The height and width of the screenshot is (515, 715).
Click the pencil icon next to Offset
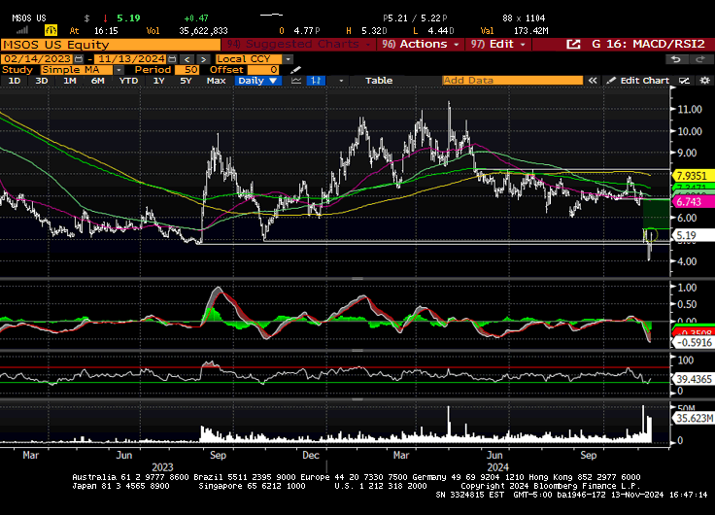click(x=295, y=70)
